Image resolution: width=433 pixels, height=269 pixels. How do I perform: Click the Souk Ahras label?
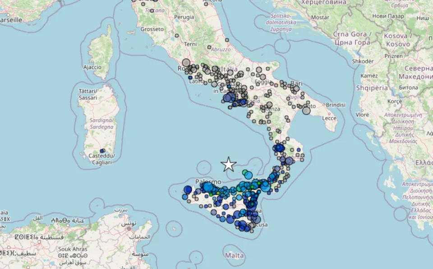tap(73, 249)
